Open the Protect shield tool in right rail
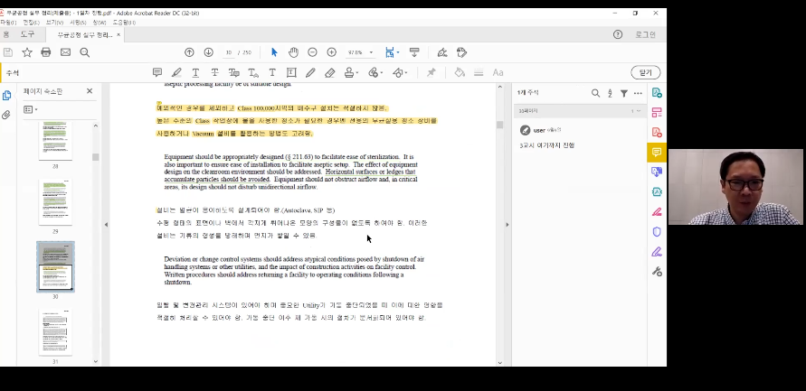 tap(657, 232)
